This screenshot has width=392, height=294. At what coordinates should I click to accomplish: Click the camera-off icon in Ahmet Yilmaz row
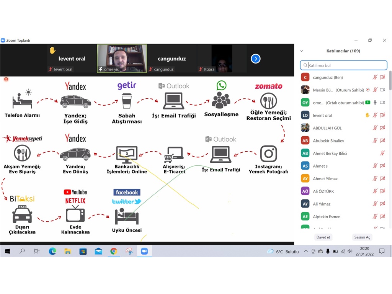[x=382, y=178]
